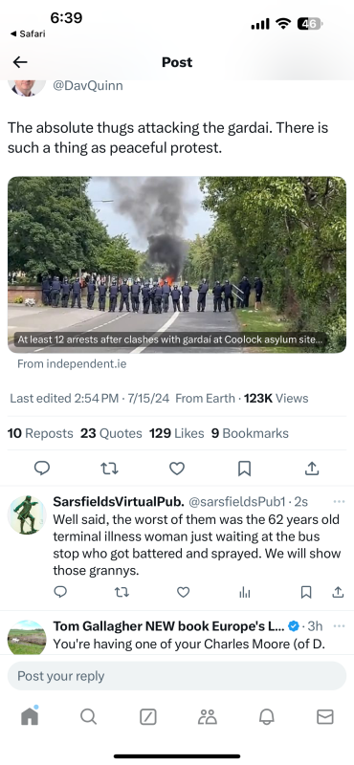
Task: View the 23 Quotes list
Action: (x=111, y=433)
